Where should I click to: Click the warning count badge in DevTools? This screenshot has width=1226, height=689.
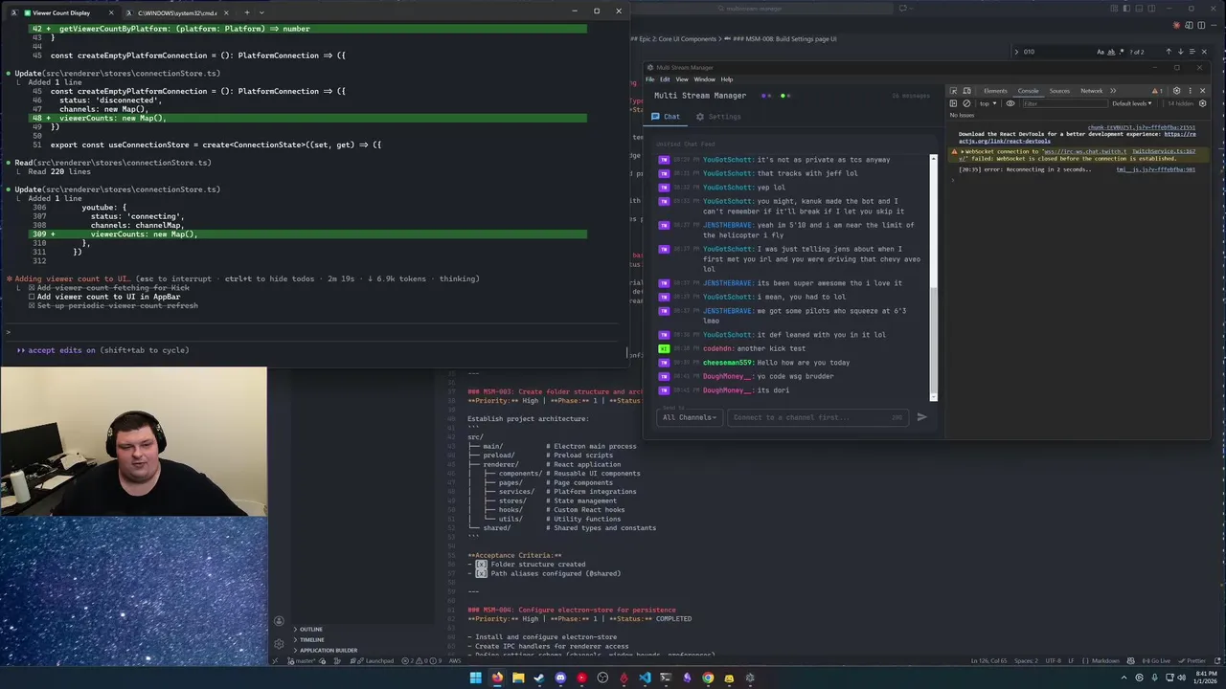(1157, 91)
